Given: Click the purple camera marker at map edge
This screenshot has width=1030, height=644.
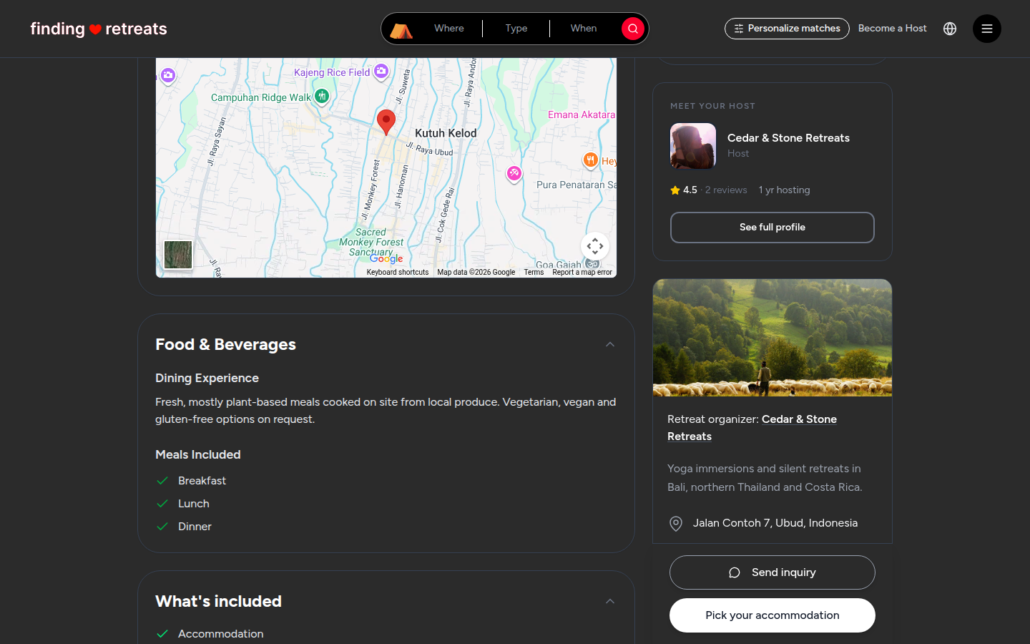Looking at the screenshot, I should 168,75.
